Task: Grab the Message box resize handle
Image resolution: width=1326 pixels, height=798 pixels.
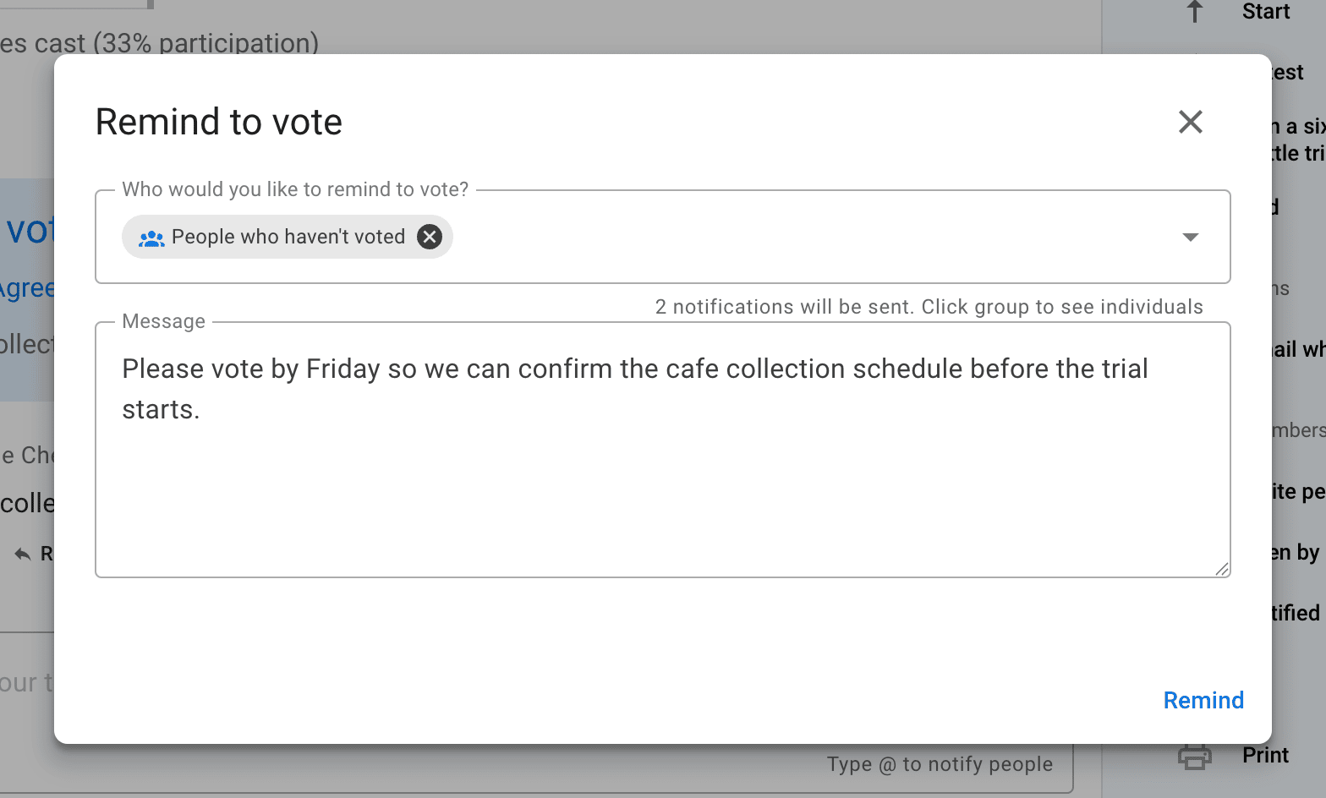Action: [x=1222, y=569]
